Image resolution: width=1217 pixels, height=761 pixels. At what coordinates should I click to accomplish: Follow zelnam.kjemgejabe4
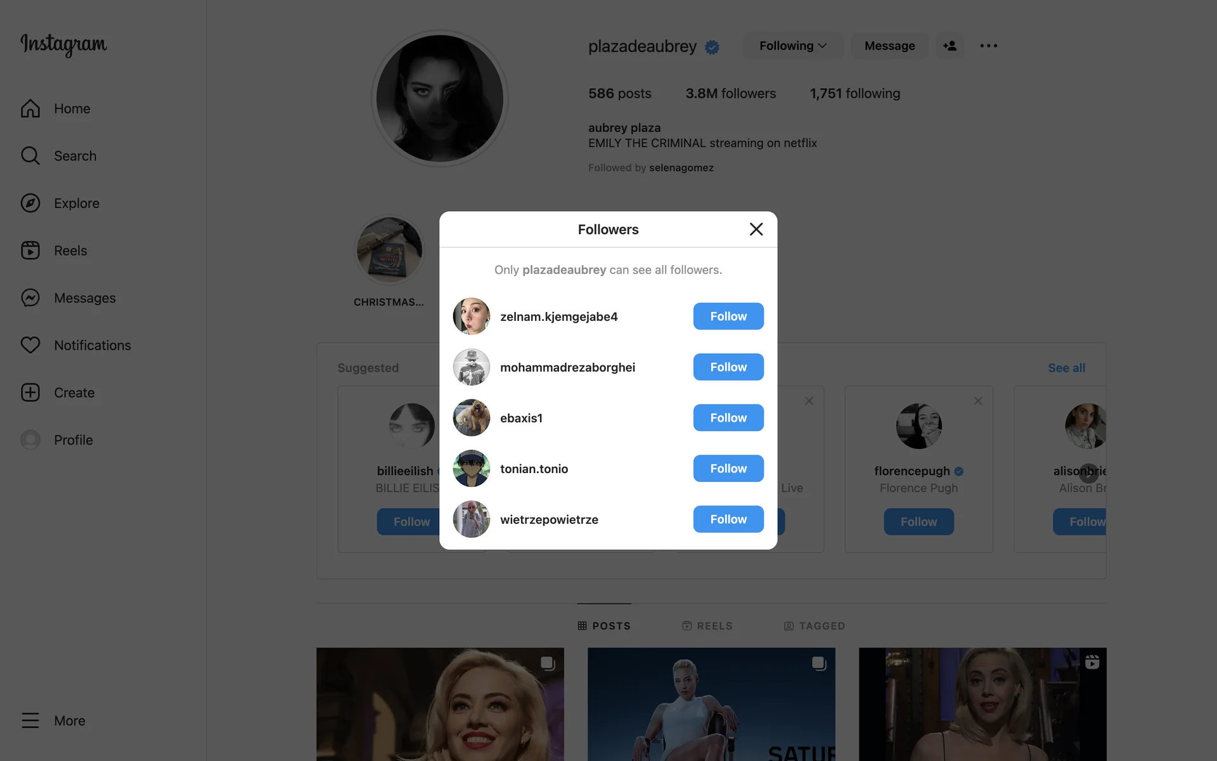tap(728, 316)
